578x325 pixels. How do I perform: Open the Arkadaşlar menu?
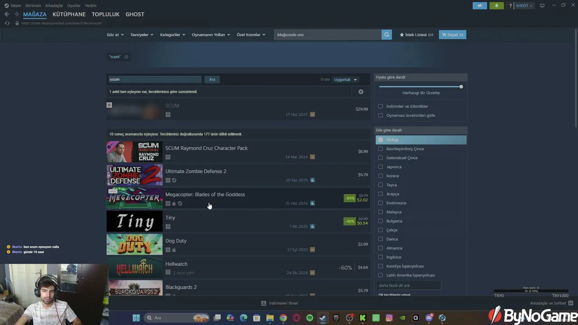click(54, 5)
